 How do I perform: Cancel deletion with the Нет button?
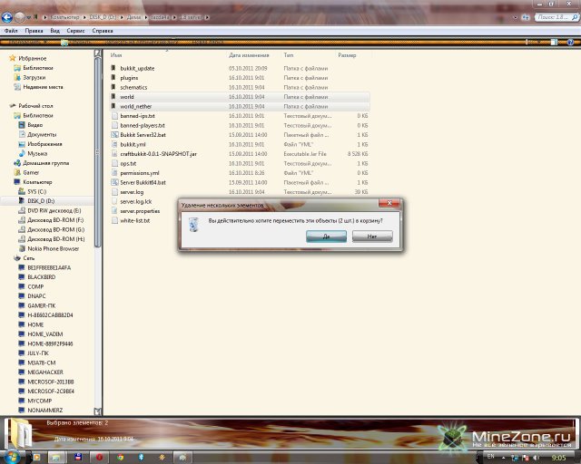tap(372, 237)
